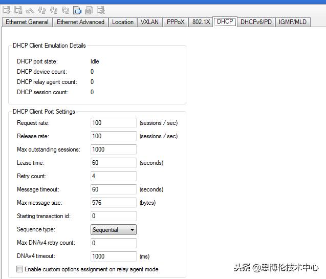
Task: Select the DHCP tab
Action: point(225,22)
